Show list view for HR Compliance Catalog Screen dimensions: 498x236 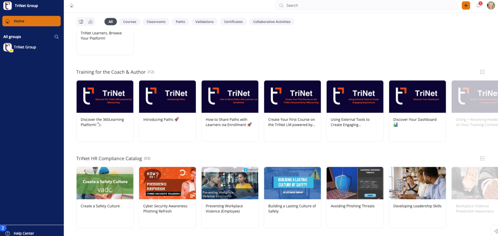(483, 158)
